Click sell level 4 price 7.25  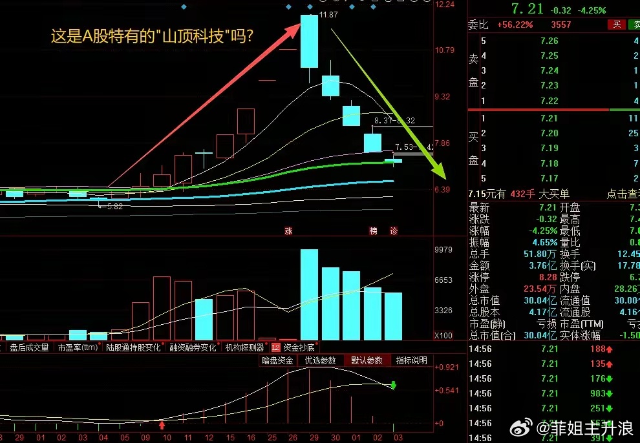549,56
